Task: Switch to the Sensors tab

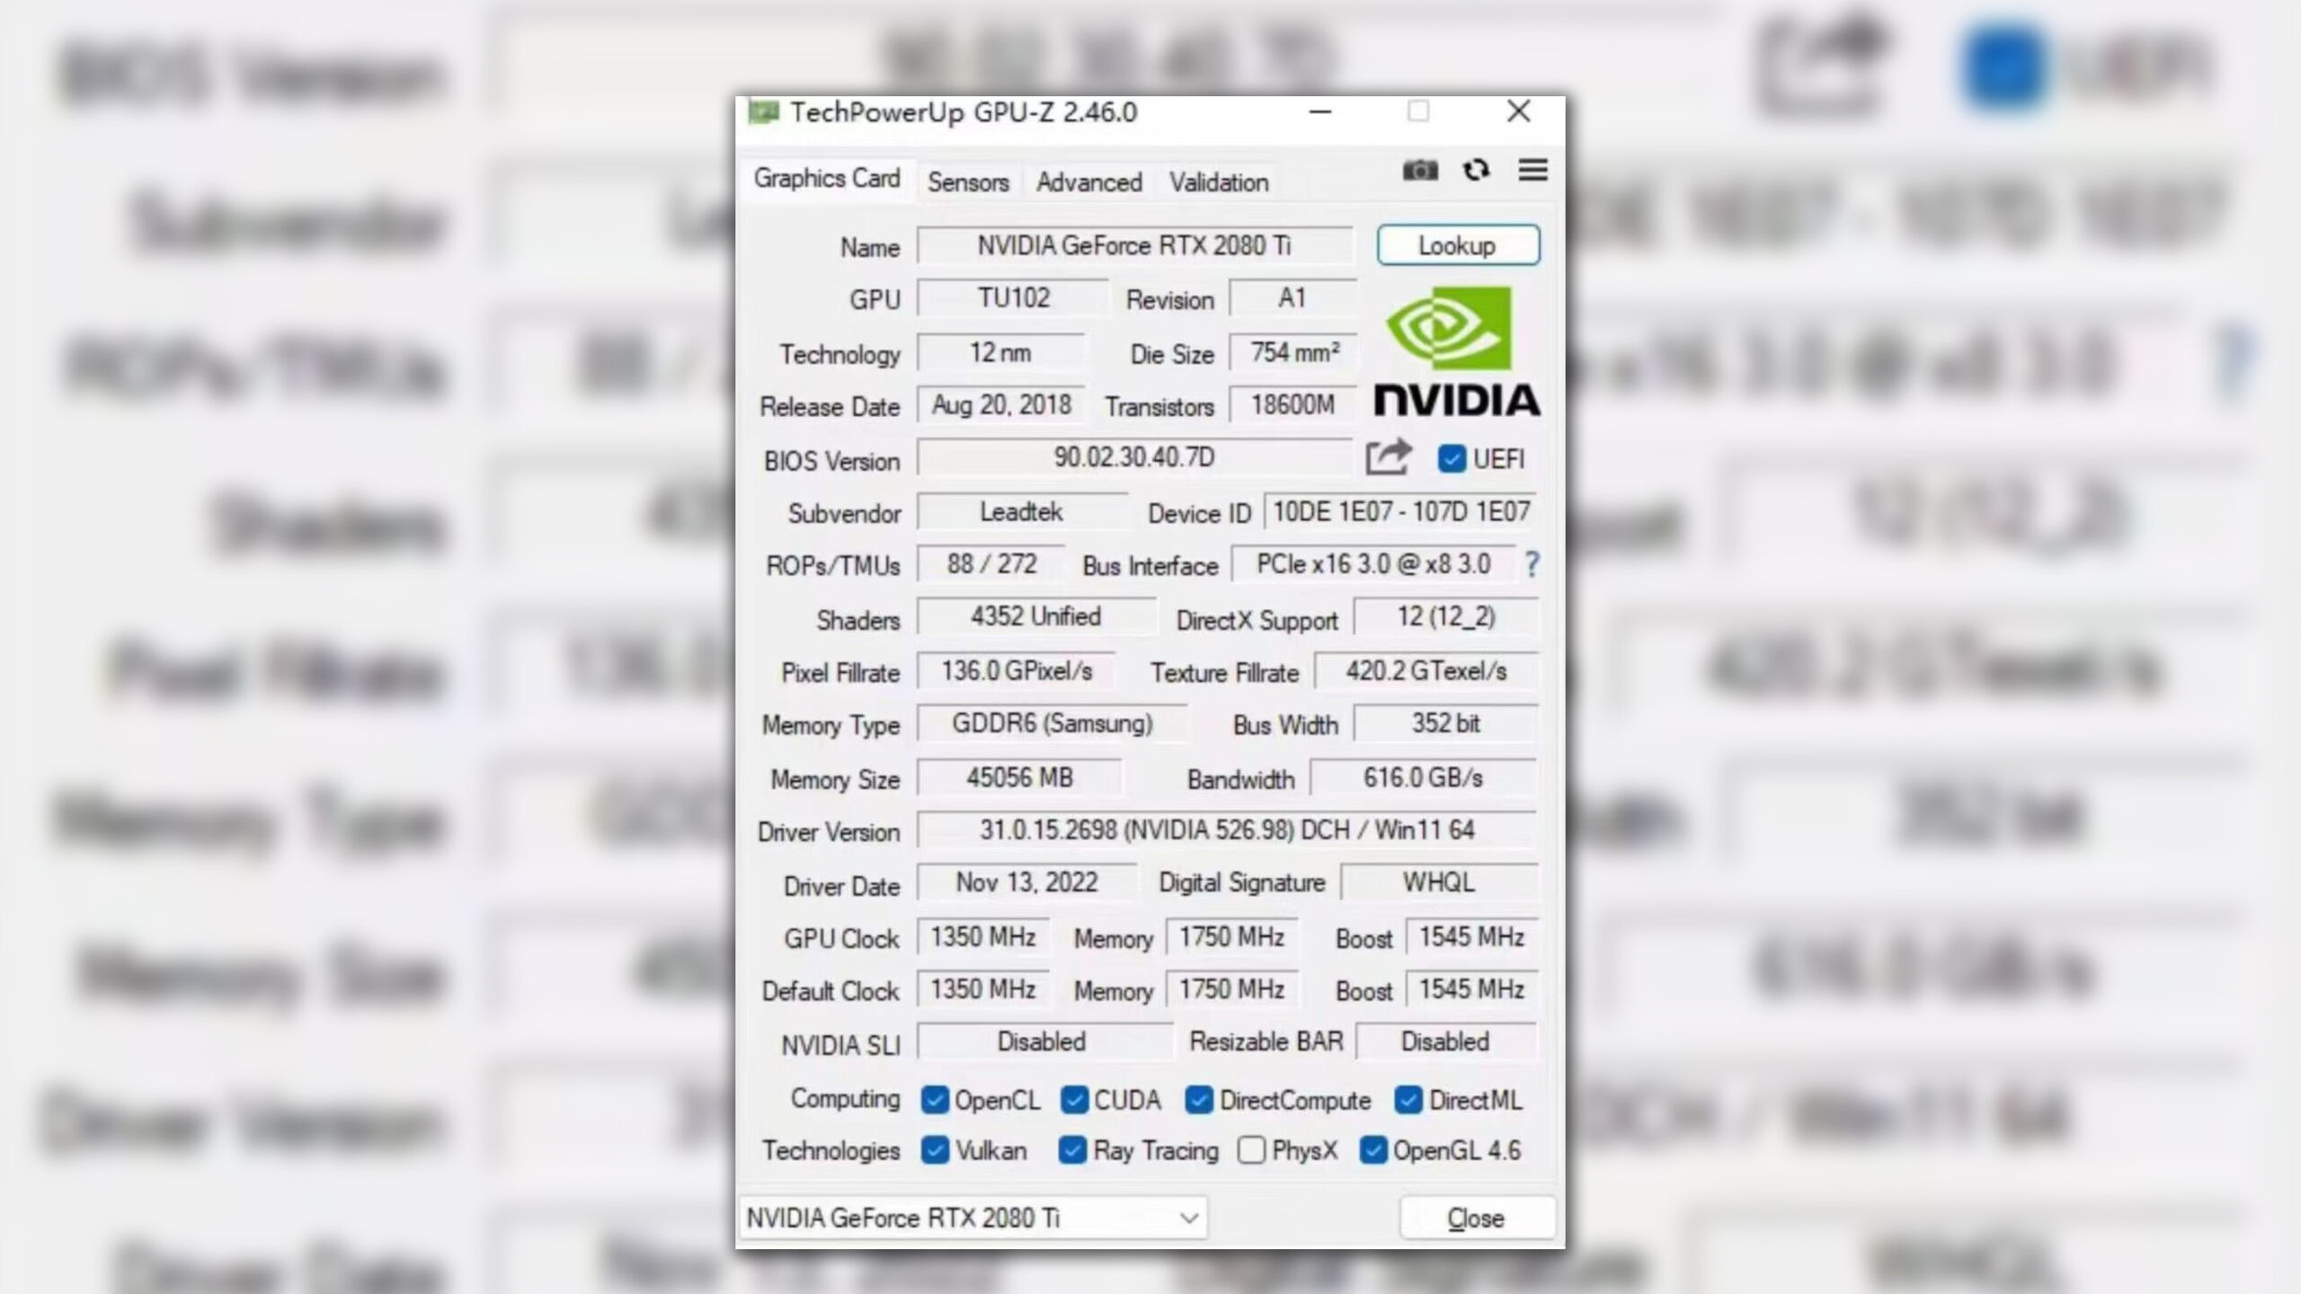Action: coord(968,182)
